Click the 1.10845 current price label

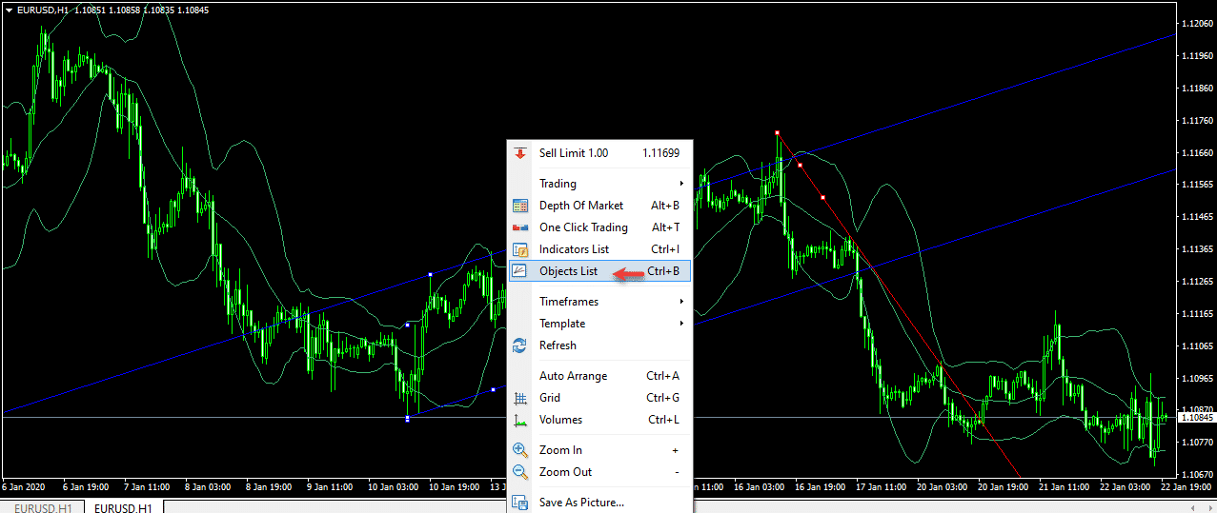click(1196, 418)
